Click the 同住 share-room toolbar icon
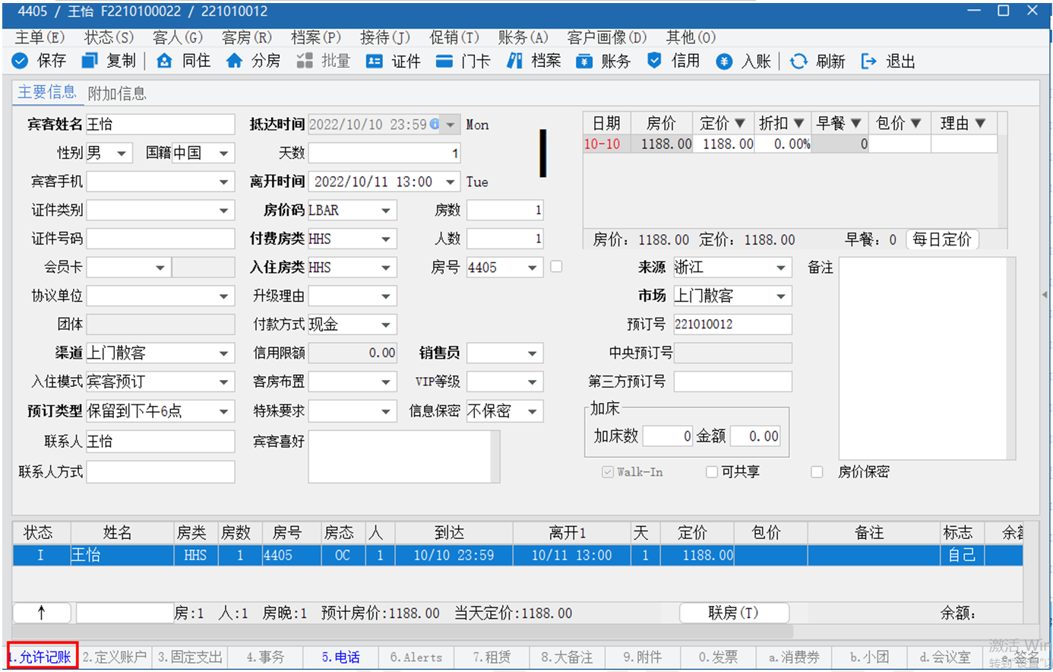 [164, 61]
